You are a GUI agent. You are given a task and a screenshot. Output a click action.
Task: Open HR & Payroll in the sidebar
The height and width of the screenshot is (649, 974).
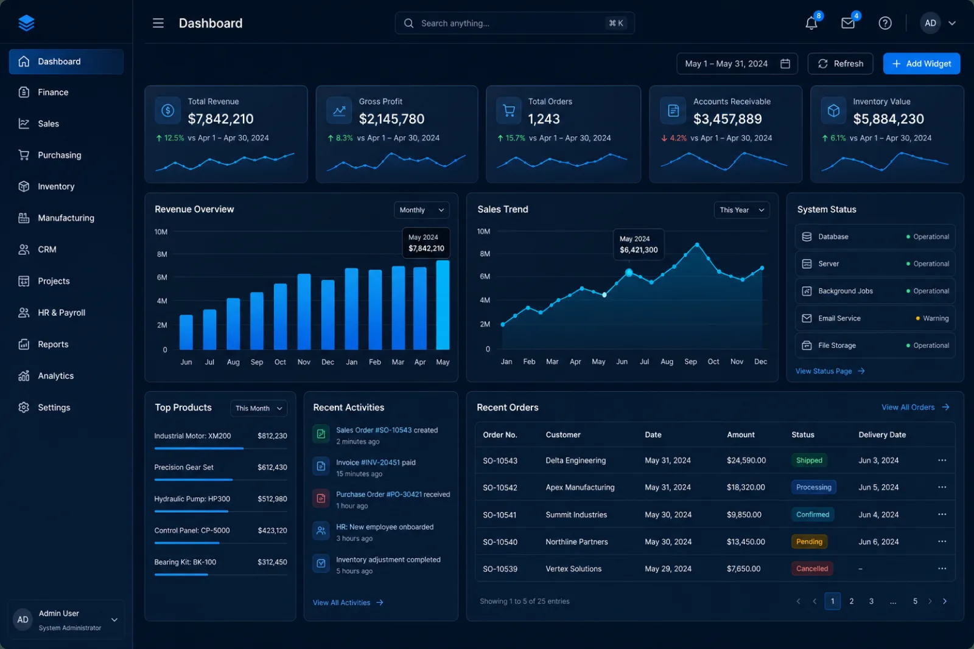66,313
